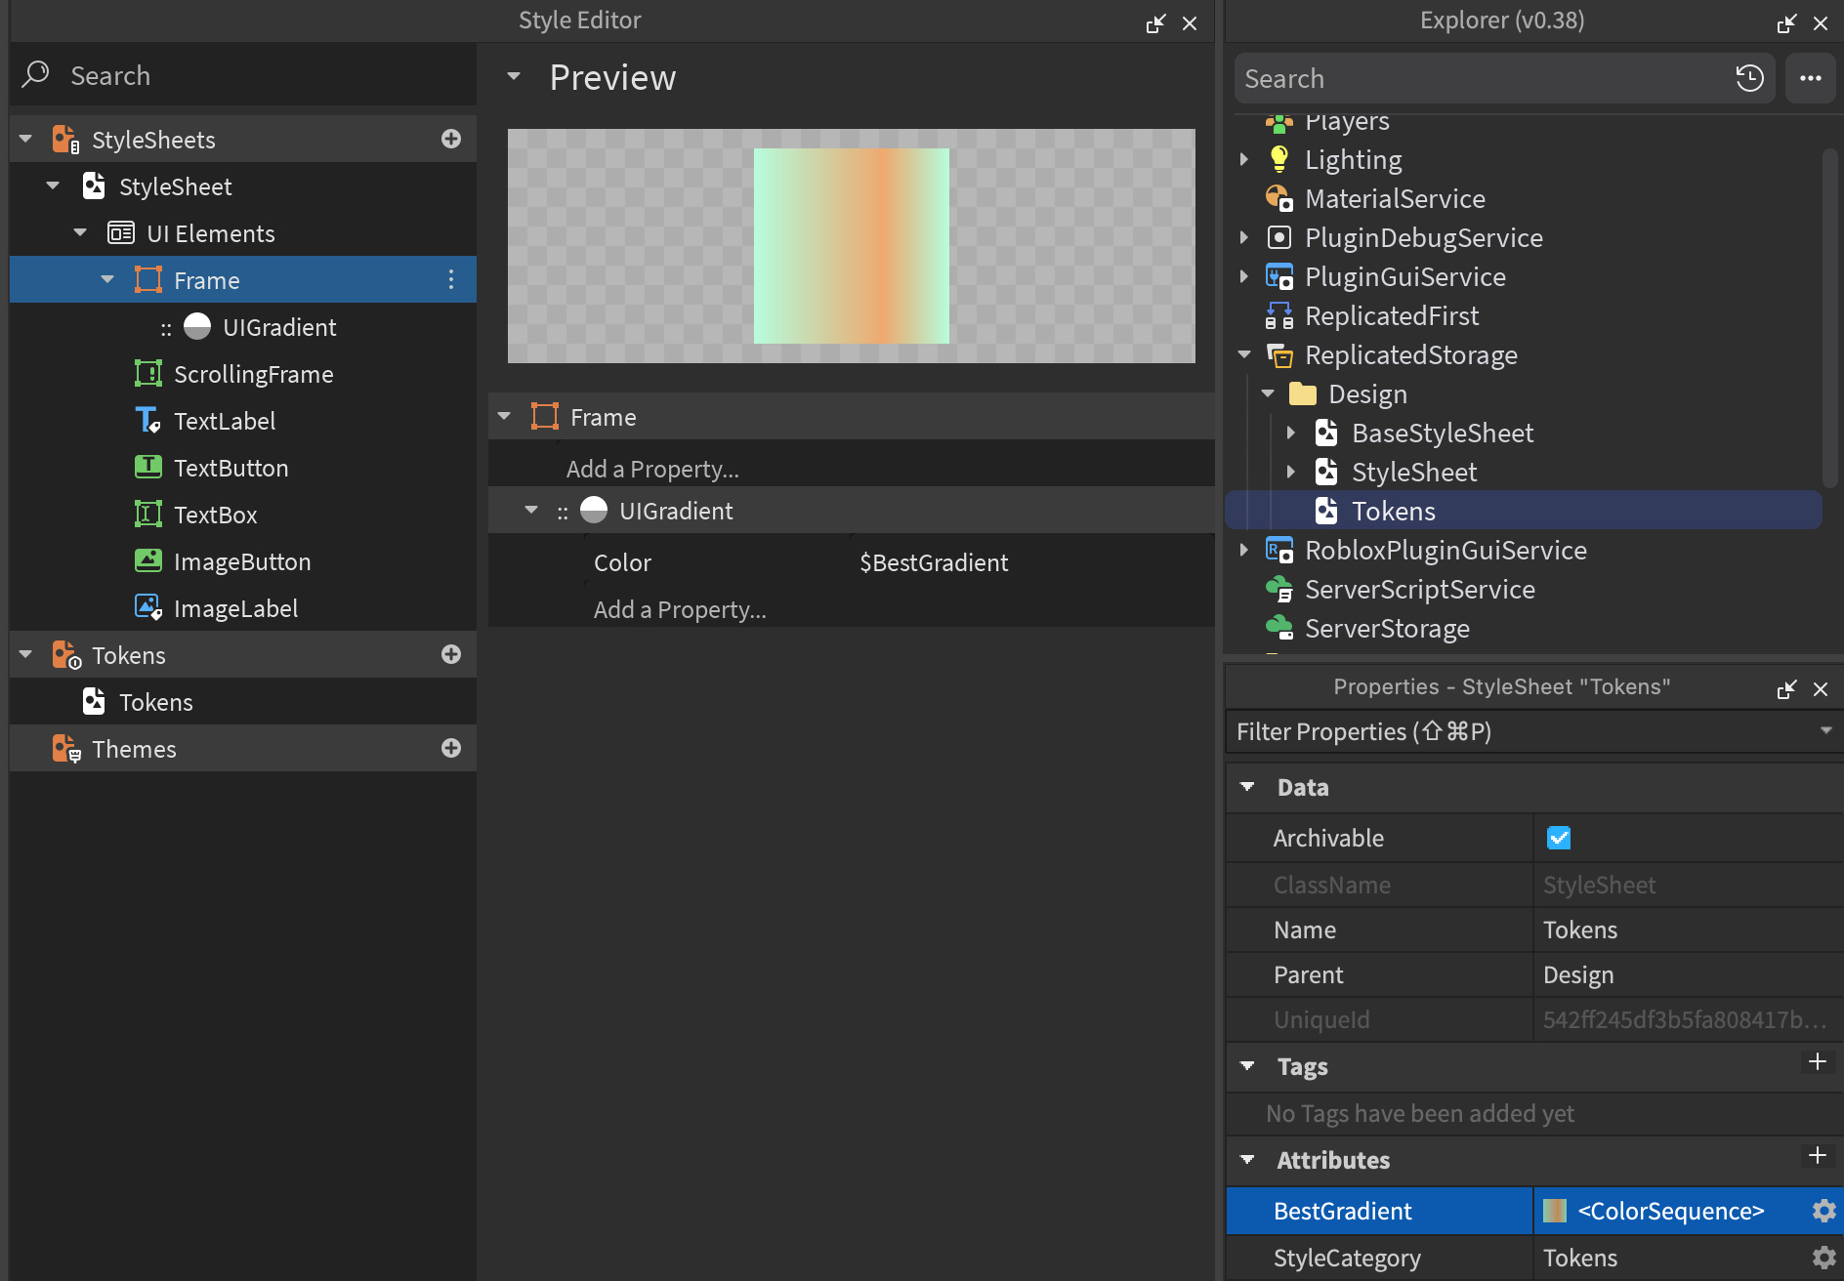The image size is (1844, 1281).
Task: Click the Explorer vertical scrollbar
Action: coord(1829,317)
